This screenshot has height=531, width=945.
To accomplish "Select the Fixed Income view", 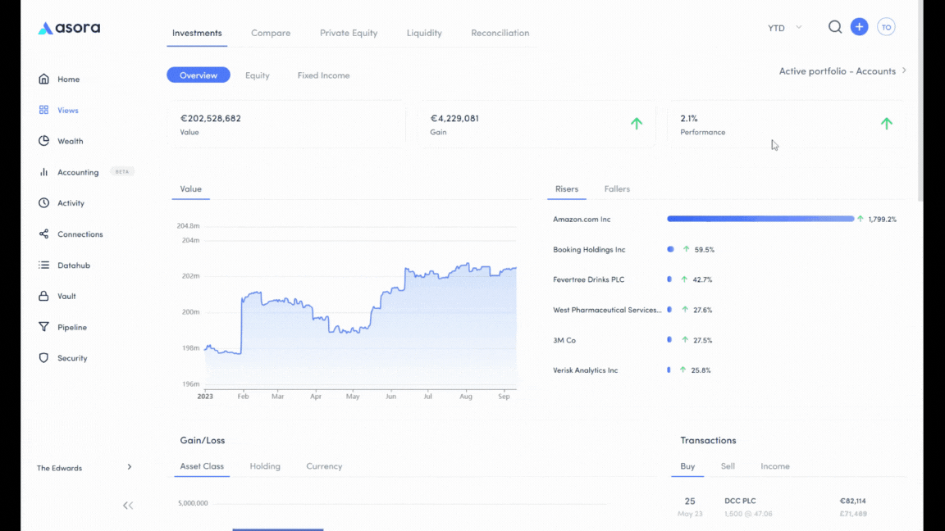I will pos(322,75).
